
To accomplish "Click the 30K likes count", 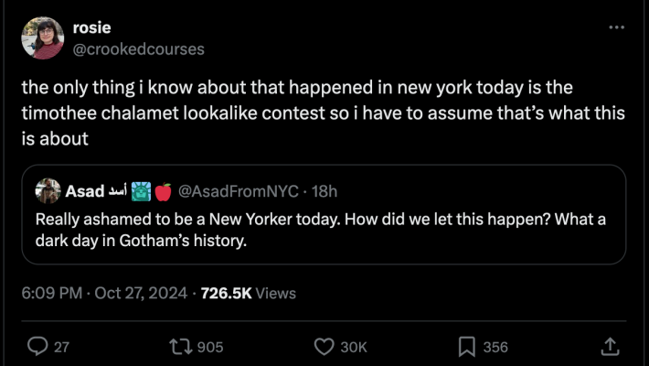I will pyautogui.click(x=353, y=347).
